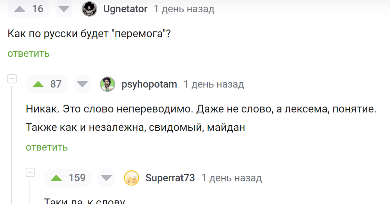
Task: Open timestamp link on Ugnetator's comment
Action: tap(184, 9)
